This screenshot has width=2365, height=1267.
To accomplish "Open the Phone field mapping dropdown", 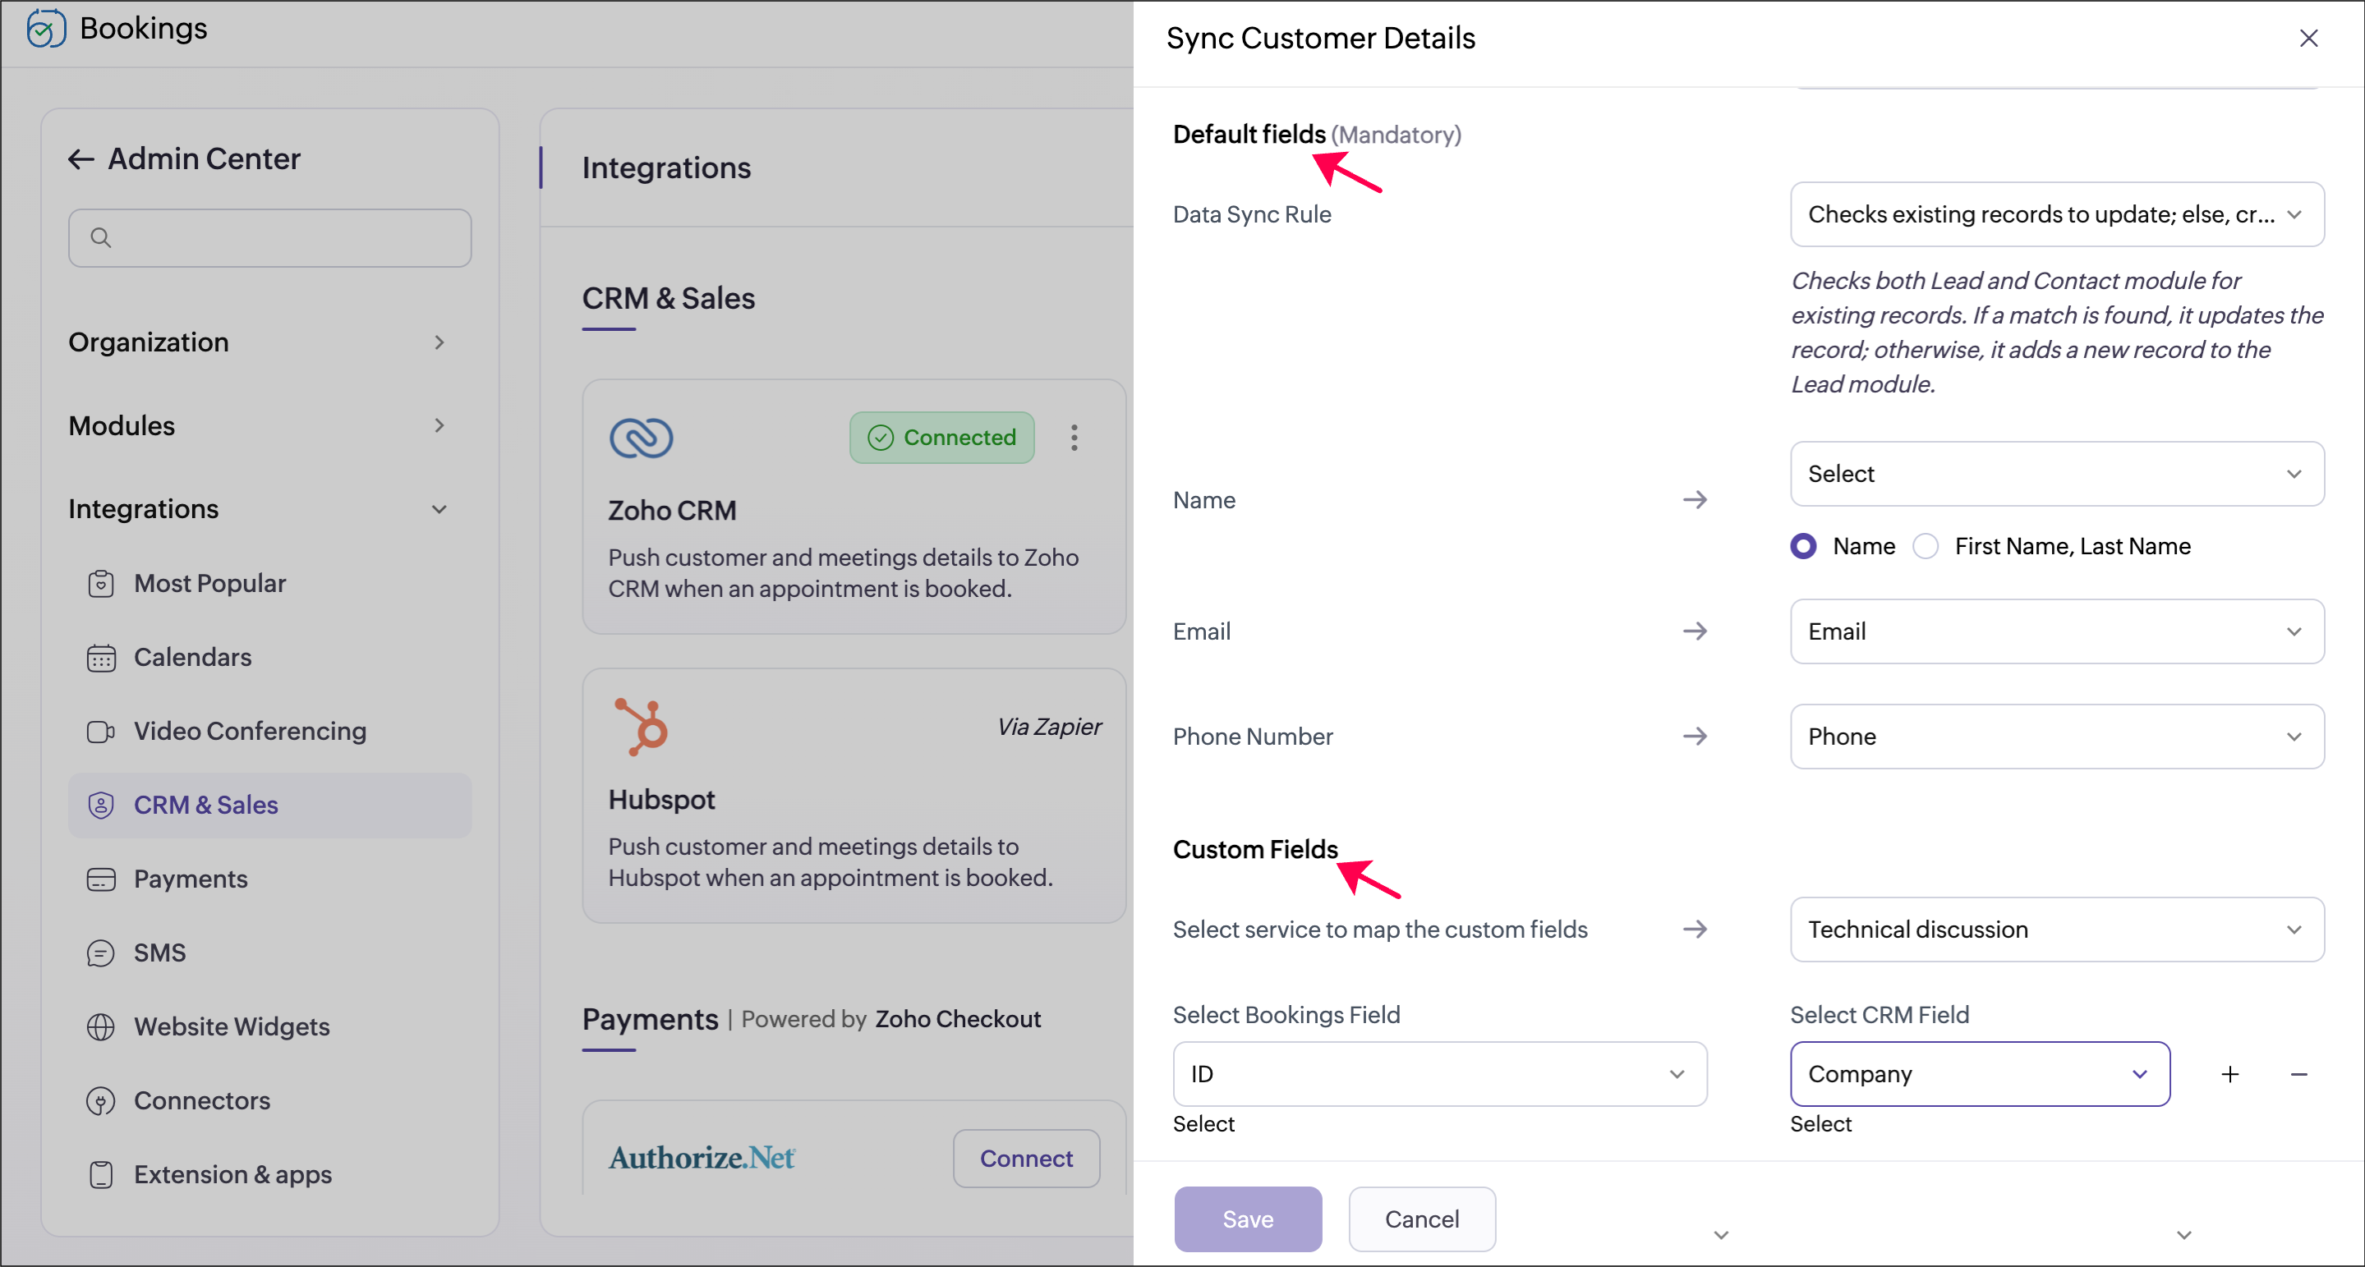I will coord(2055,737).
